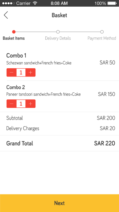
Task: Open the Combo 1 item title
Action: tap(16, 56)
